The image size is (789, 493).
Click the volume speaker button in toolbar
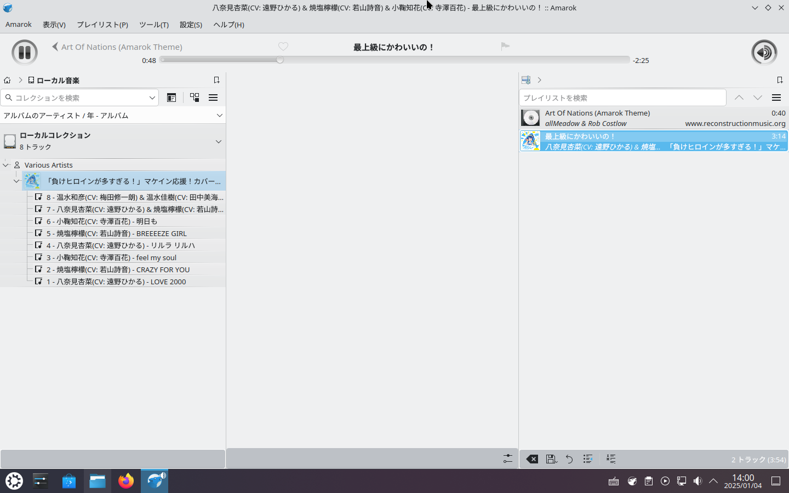(764, 53)
